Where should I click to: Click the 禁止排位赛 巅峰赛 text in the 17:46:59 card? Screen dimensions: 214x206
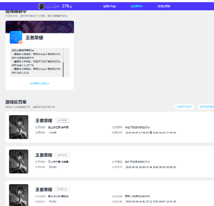point(58,127)
